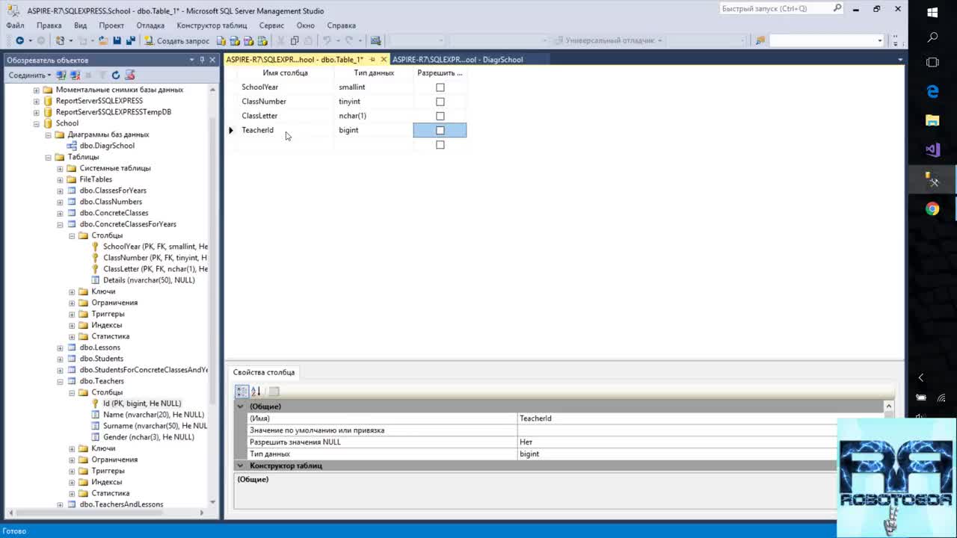The image size is (957, 538).
Task: Expand the dbo.Lessons table node
Action: 60,347
